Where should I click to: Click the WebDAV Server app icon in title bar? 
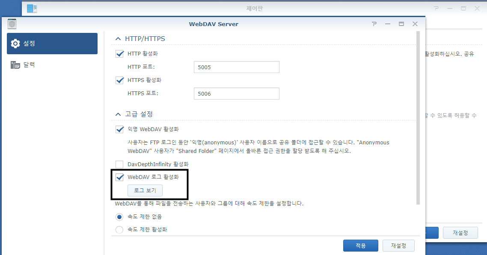click(12, 24)
